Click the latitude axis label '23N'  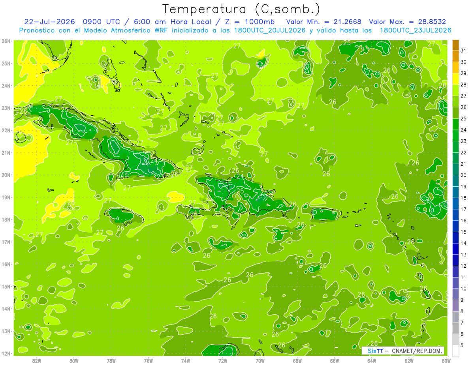[6, 108]
